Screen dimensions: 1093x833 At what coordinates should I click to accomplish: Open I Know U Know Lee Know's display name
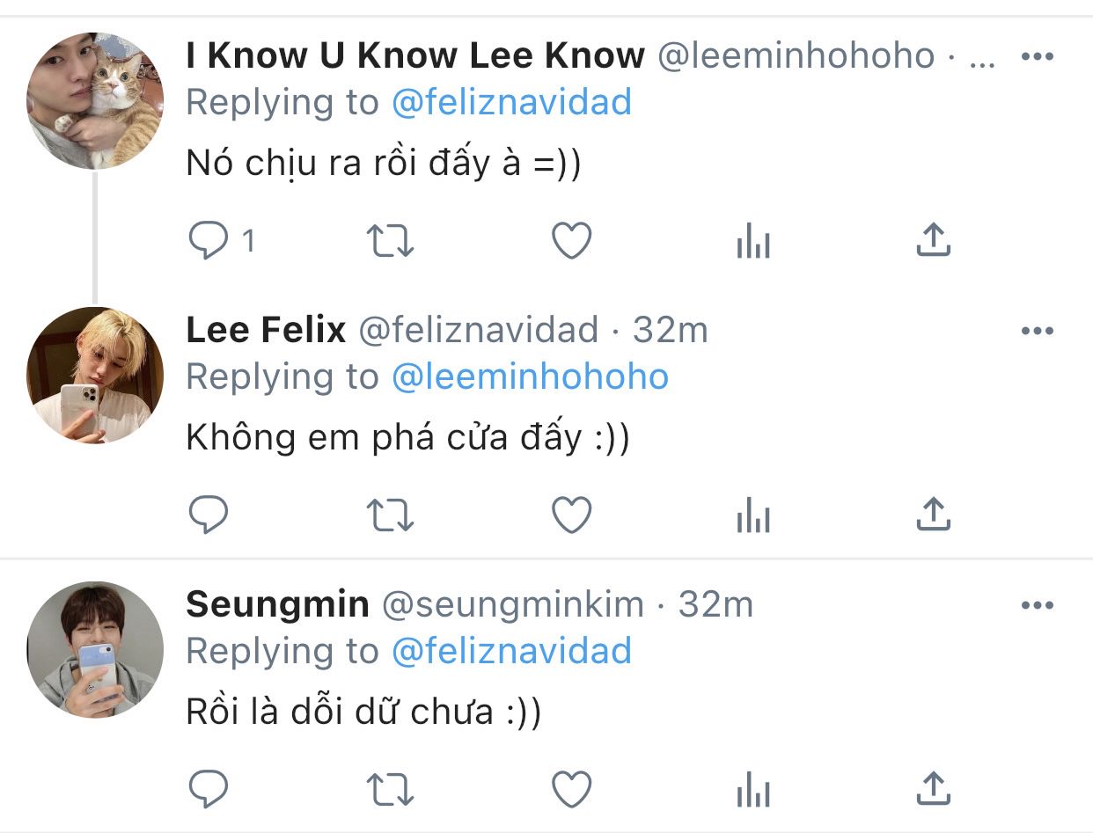pos(415,56)
